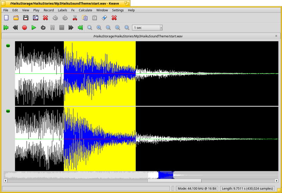The image size is (282, 193).
Task: Close the start.wav document tab
Action: [276, 36]
